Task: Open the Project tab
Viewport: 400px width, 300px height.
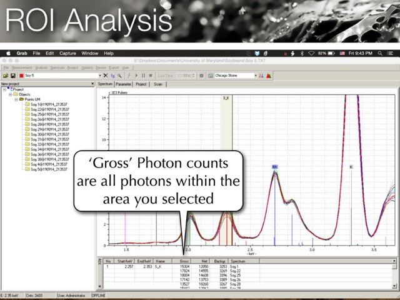Action: pyautogui.click(x=141, y=84)
